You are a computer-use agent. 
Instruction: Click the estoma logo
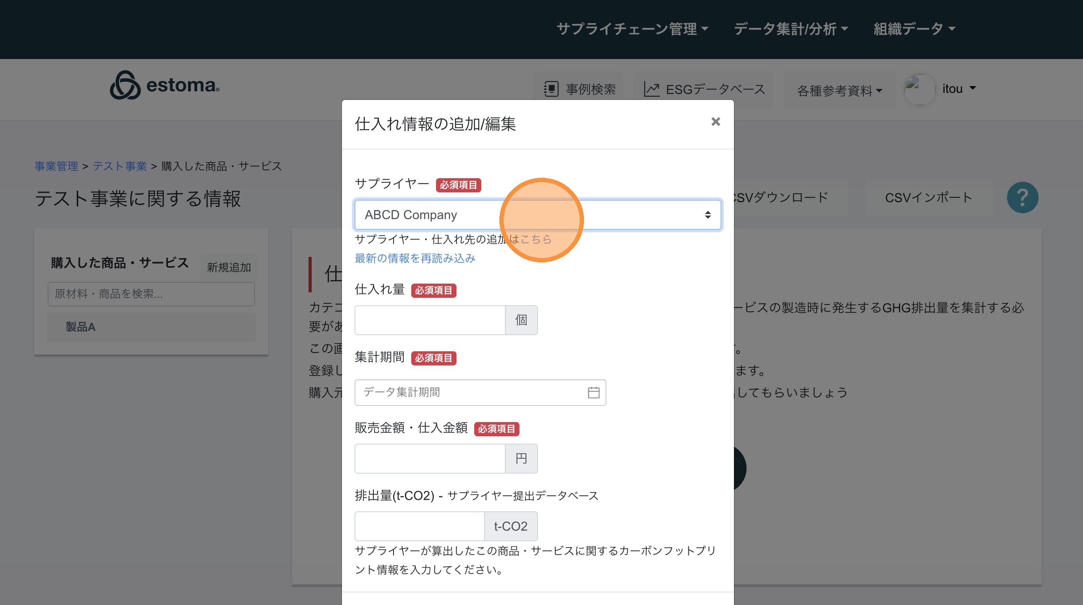[x=164, y=85]
